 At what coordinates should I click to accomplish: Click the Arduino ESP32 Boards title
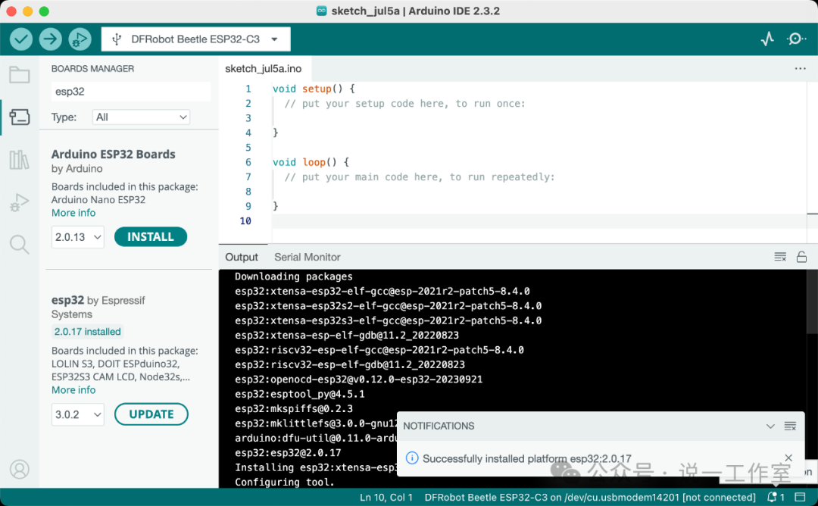coord(113,155)
